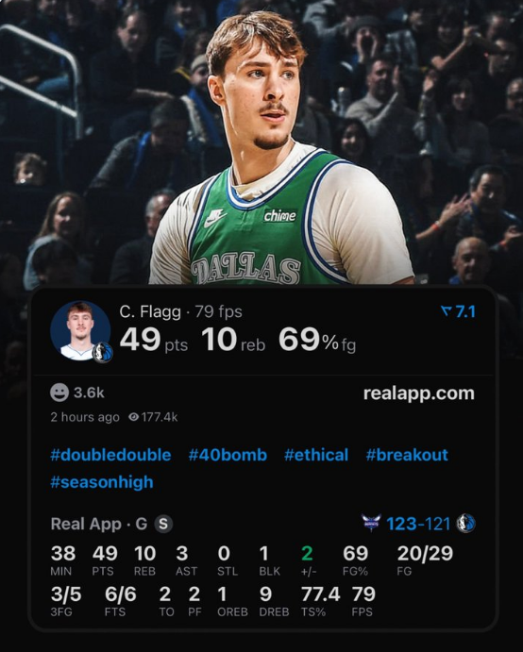Screen dimensions: 523x652
Task: Open the #40bomb hashtag
Action: tap(228, 455)
